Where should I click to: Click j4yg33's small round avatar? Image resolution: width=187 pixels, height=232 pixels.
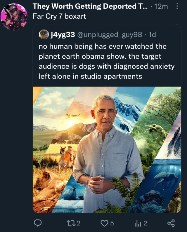coord(44,35)
